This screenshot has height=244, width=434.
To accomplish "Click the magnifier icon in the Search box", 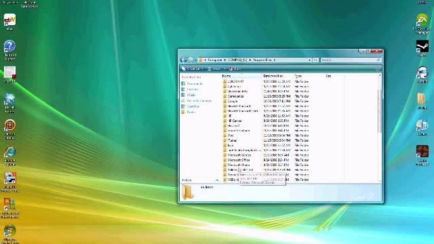I will pos(378,60).
